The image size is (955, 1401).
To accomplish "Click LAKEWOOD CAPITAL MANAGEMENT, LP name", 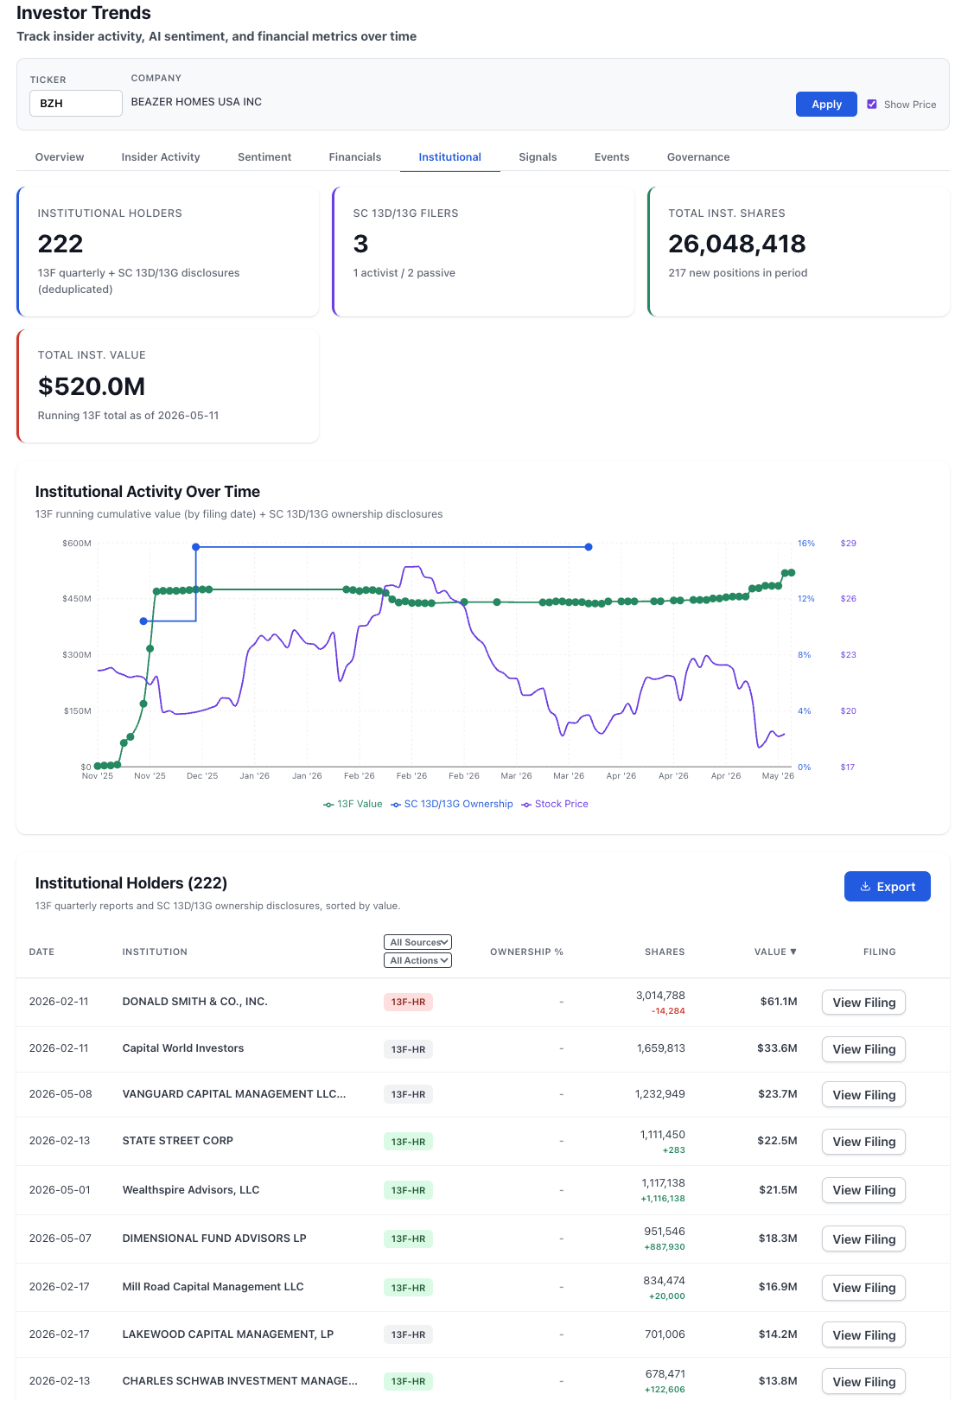I will [x=227, y=1334].
